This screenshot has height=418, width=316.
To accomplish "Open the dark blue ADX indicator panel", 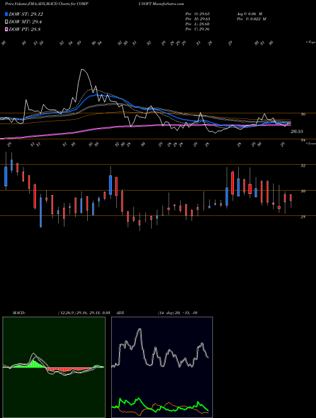I will tap(162, 367).
